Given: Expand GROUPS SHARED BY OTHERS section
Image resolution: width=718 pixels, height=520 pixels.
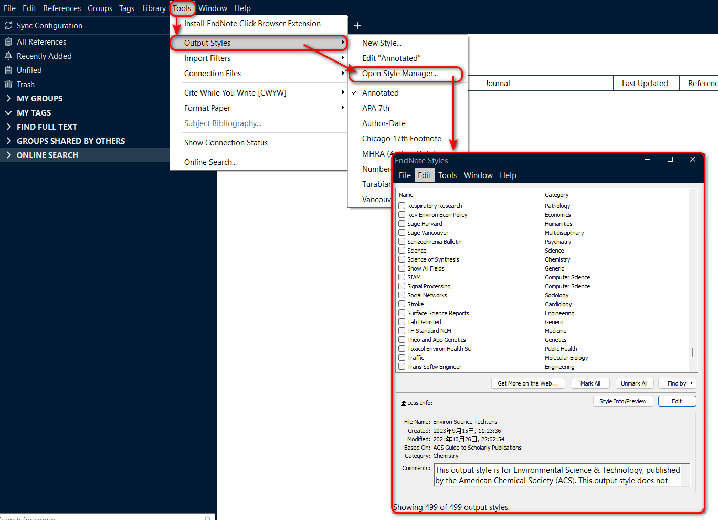Looking at the screenshot, I should [x=8, y=141].
